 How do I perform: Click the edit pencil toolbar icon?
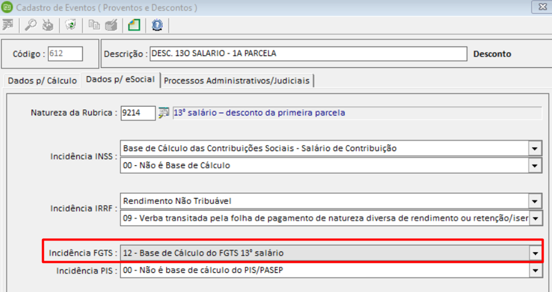[111, 25]
